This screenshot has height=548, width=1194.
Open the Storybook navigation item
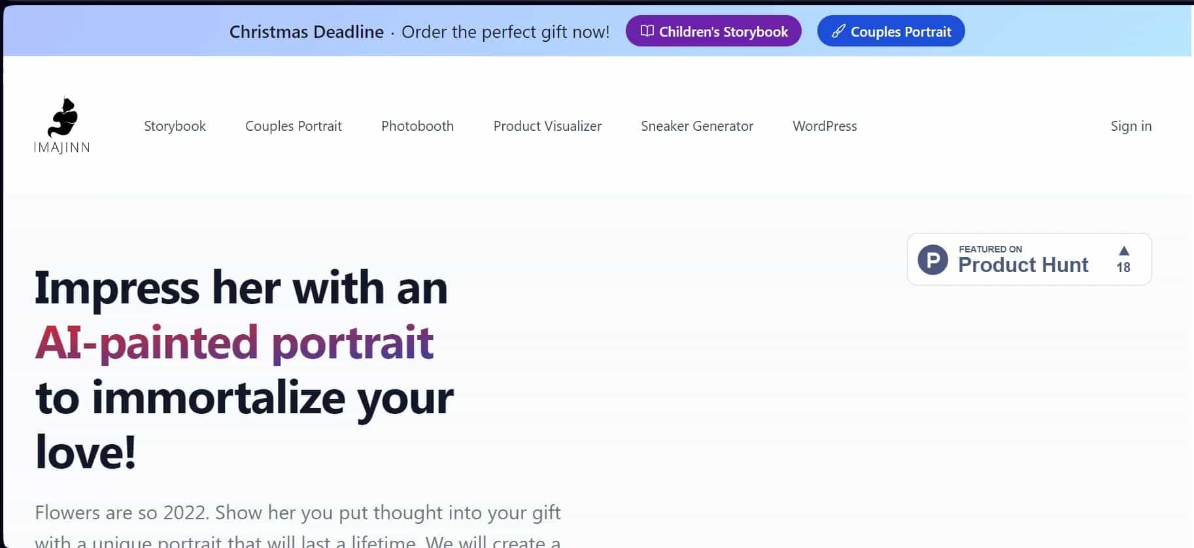(x=175, y=126)
